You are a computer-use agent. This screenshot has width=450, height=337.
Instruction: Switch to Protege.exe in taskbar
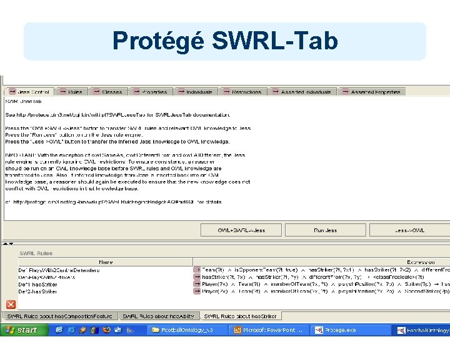(x=349, y=330)
